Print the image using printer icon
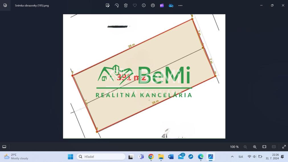This screenshot has height=162, width=288. [x=153, y=5]
